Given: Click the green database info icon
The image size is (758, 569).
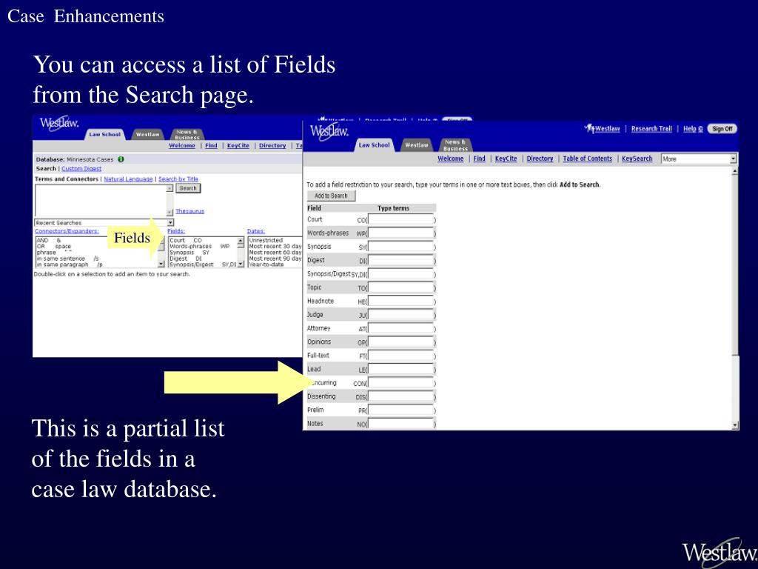Looking at the screenshot, I should click(x=121, y=159).
